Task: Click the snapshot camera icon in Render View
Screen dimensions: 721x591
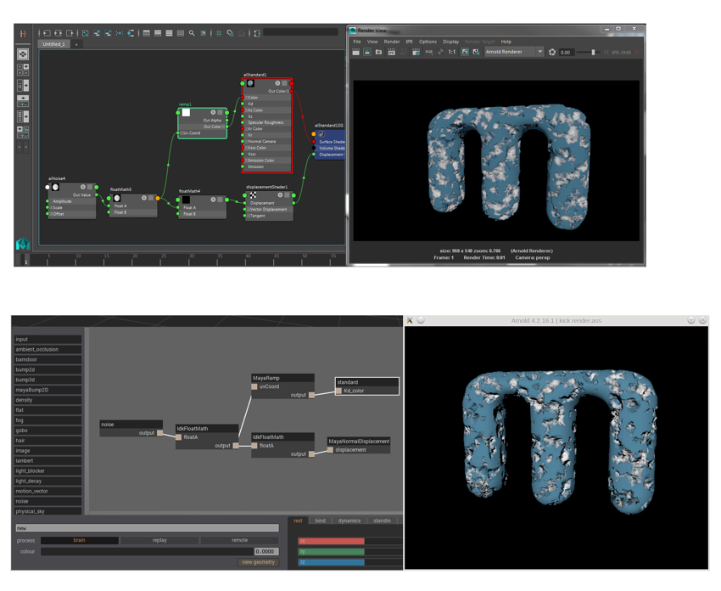Action: point(378,52)
